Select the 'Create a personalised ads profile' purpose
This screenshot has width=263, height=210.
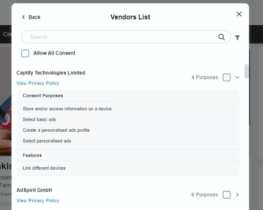point(56,130)
